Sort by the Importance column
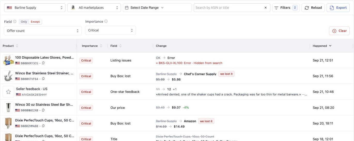Viewport: 354px width, 141px height. 92,46
